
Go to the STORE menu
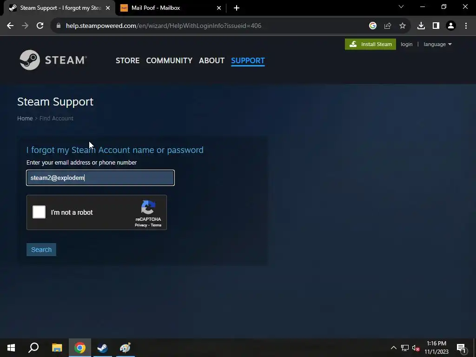tap(127, 60)
